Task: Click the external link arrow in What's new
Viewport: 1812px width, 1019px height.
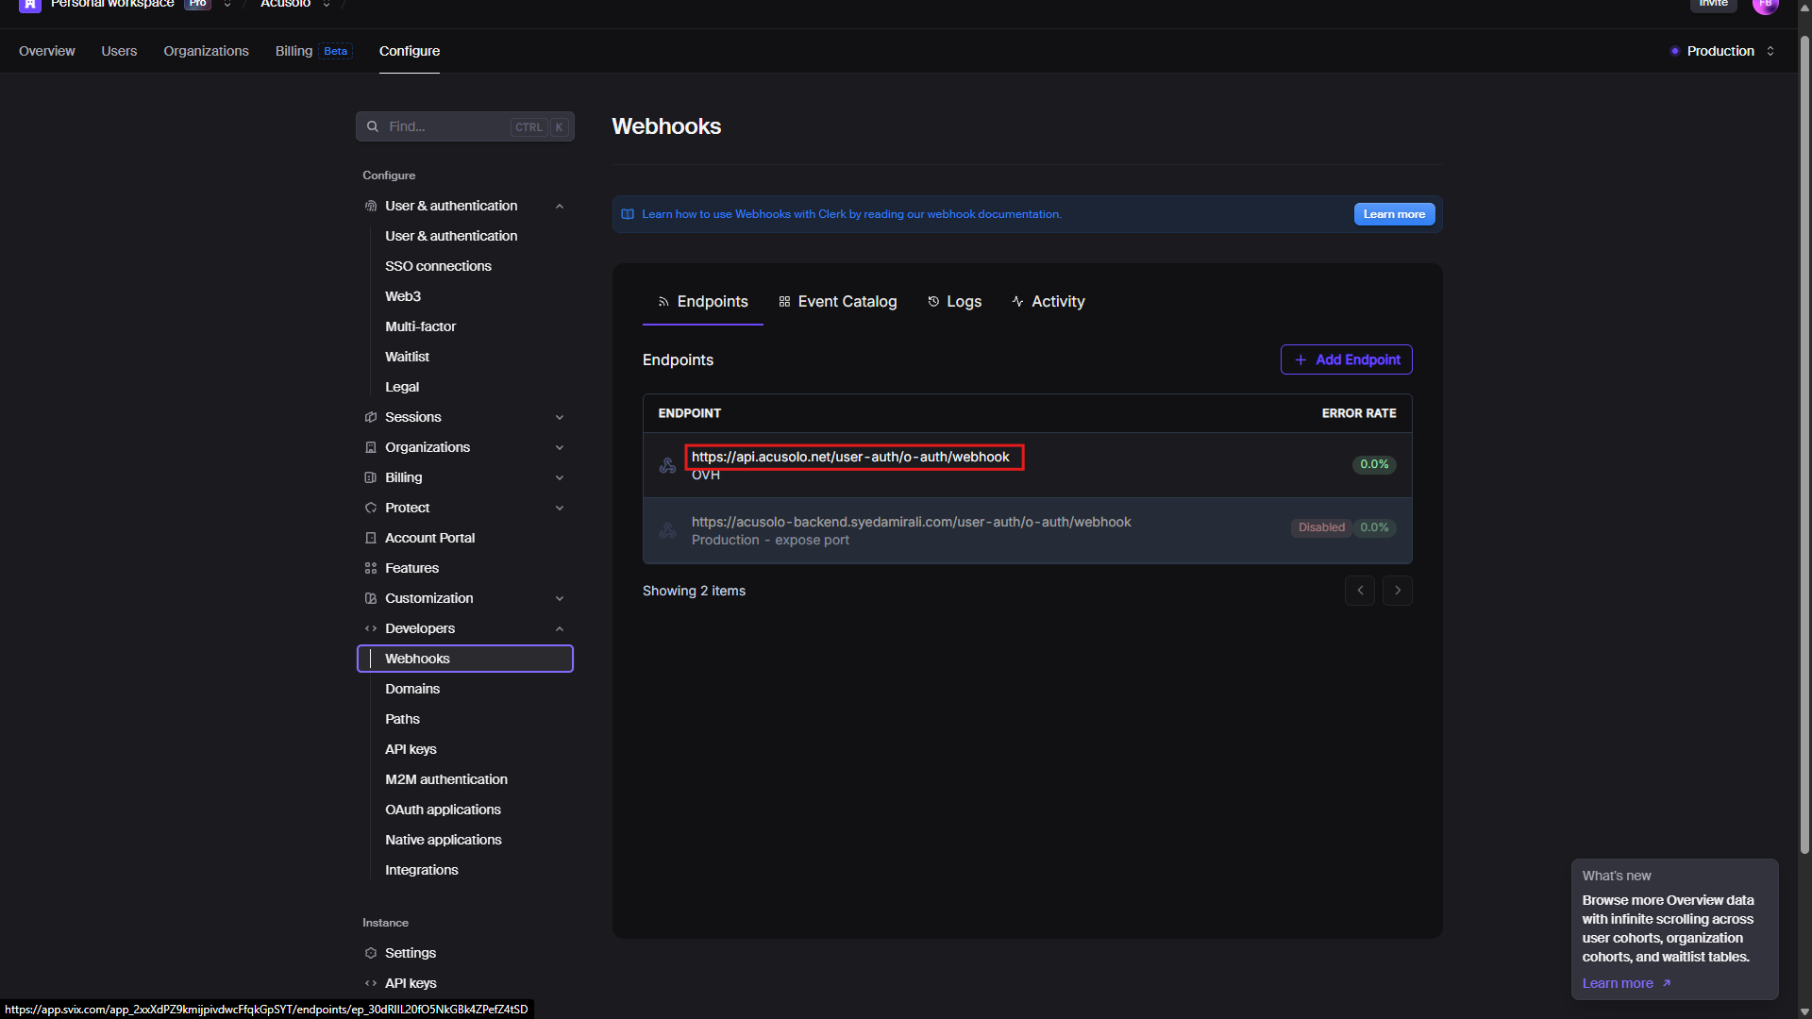Action: [1667, 983]
